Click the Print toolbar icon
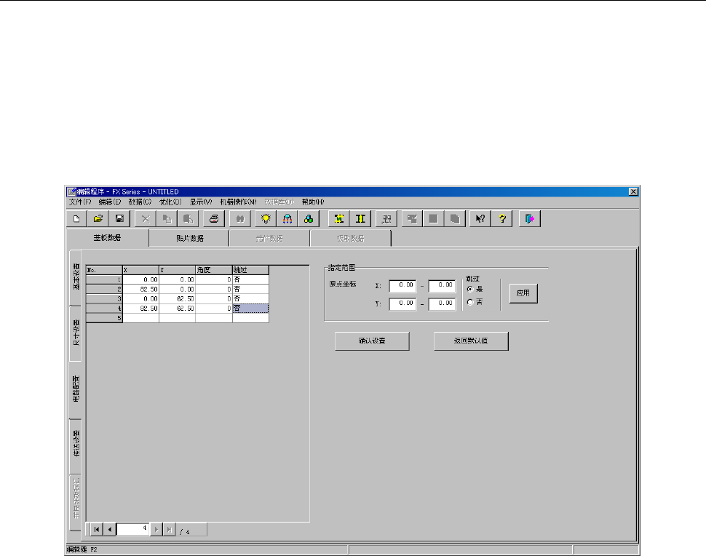 point(214,219)
